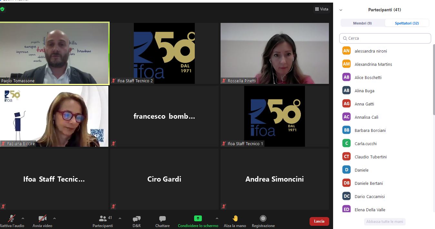
Task: Switch to the Spettatori (32) tab
Action: click(407, 23)
